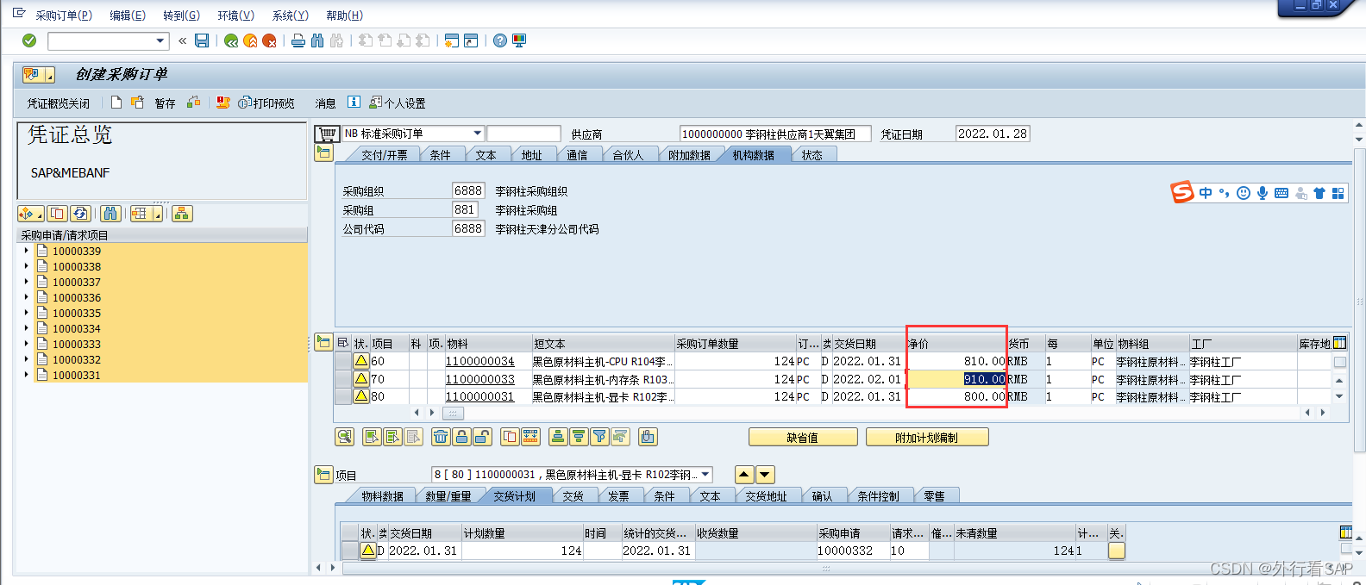The height and width of the screenshot is (585, 1366).
Task: Switch to the 交付/开票 header tab
Action: coord(384,155)
